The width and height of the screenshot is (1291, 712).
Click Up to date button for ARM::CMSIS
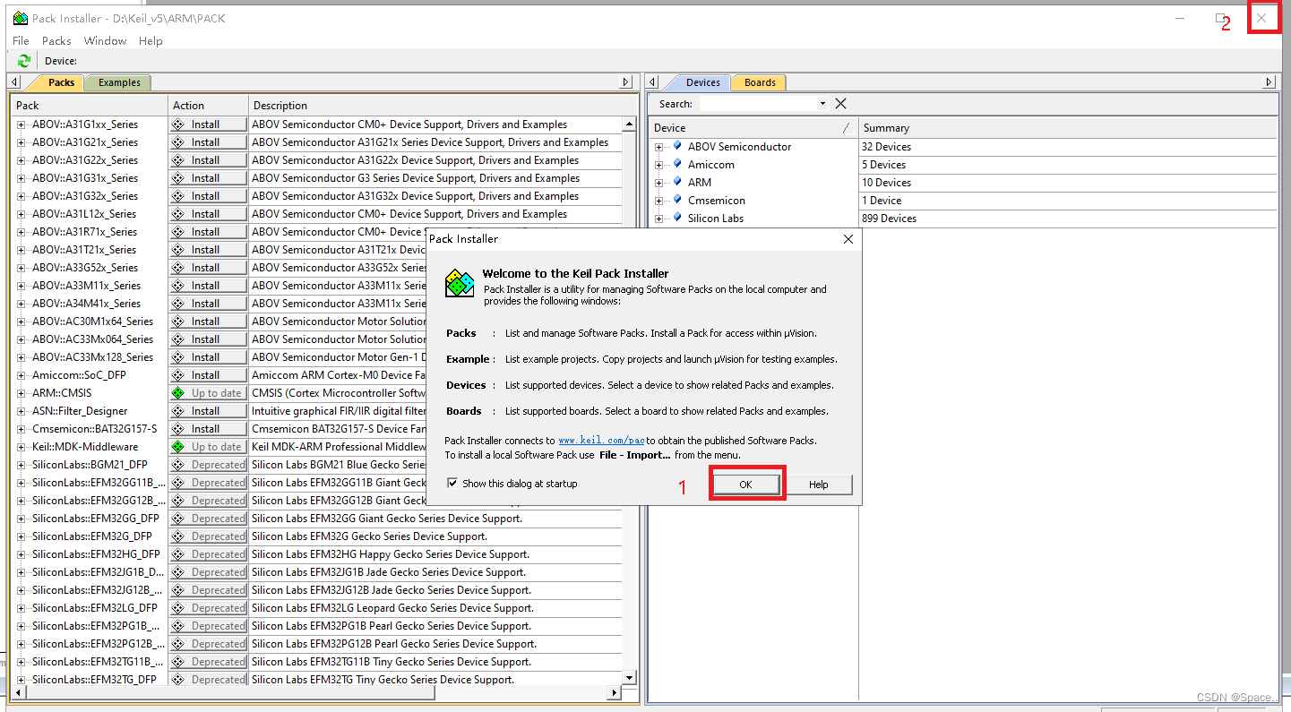tap(208, 393)
